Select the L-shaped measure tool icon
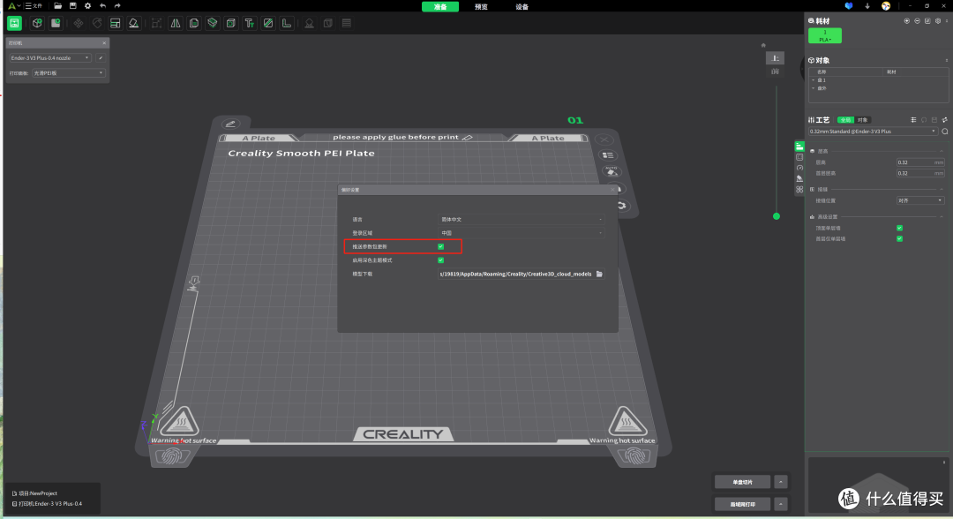This screenshot has height=519, width=953. (286, 23)
